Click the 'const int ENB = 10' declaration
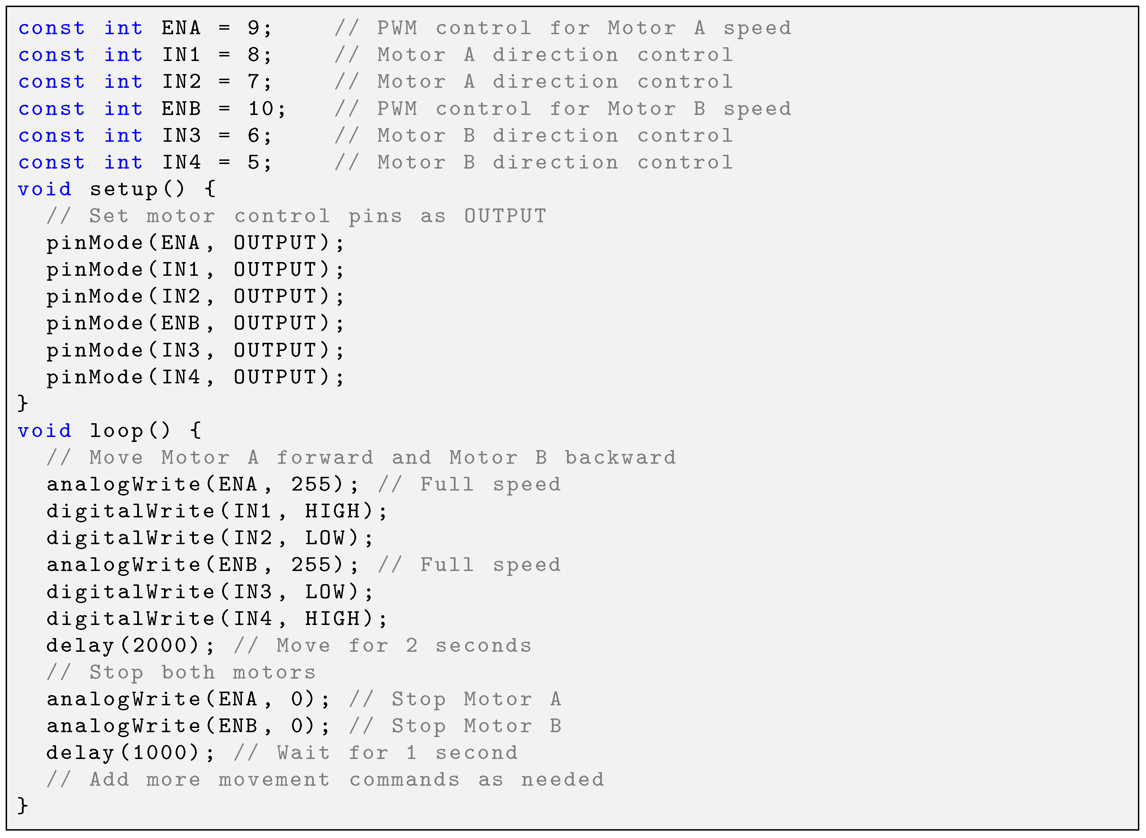The image size is (1146, 838). pos(152,109)
